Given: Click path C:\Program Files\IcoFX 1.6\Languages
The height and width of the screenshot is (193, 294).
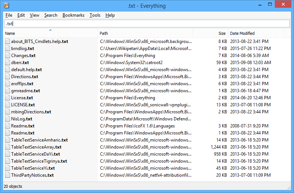Looking at the screenshot, I should pos(137,126).
